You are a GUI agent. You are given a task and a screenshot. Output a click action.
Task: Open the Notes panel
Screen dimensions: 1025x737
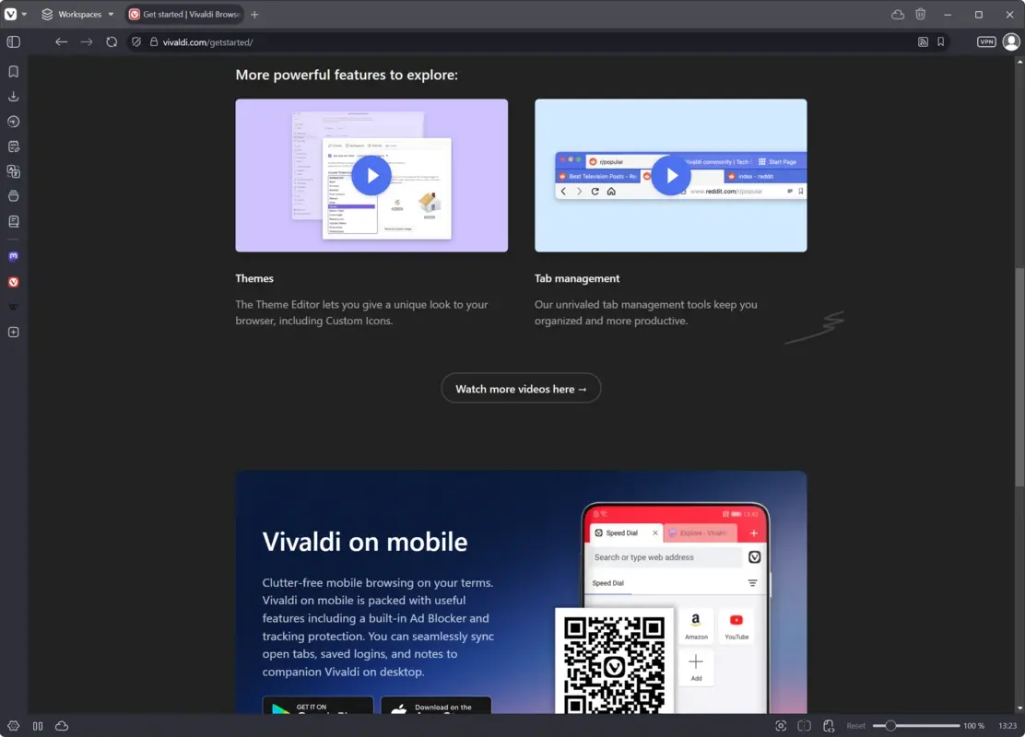13,146
